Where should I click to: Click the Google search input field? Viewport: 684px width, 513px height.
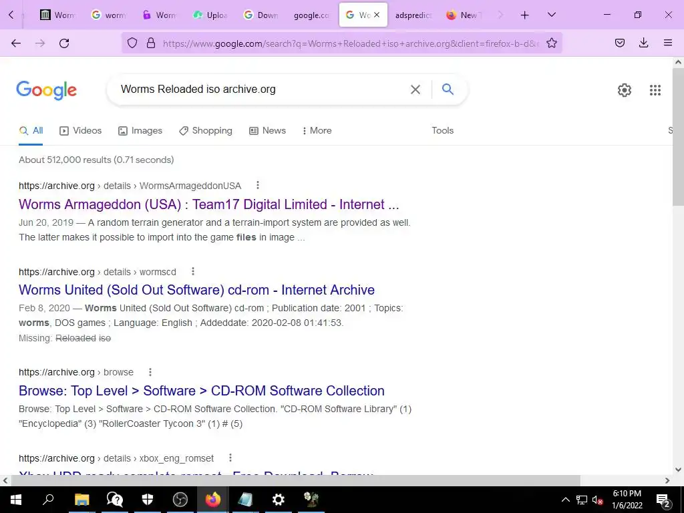262,90
